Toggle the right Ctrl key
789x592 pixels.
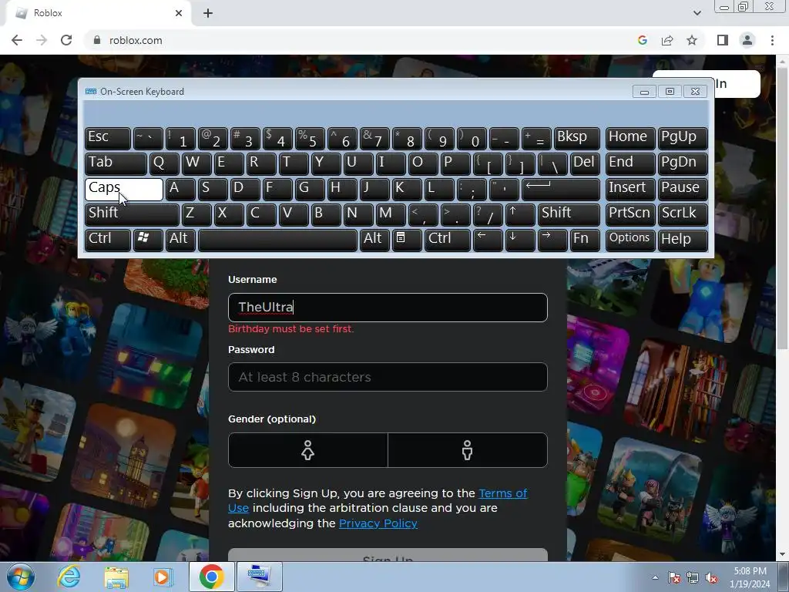click(x=448, y=239)
